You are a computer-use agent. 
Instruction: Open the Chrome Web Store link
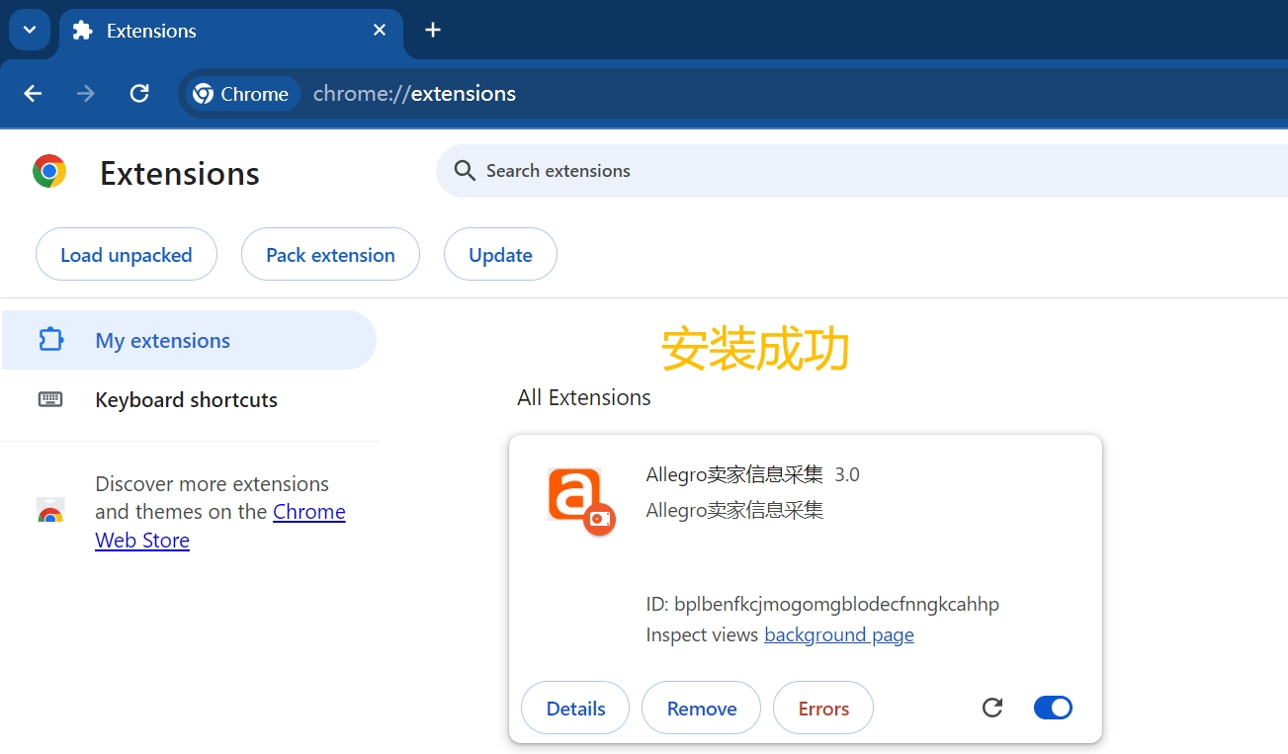point(220,526)
